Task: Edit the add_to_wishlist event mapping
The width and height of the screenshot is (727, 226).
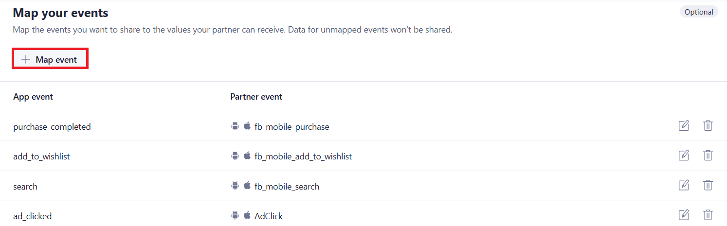Action: [684, 156]
